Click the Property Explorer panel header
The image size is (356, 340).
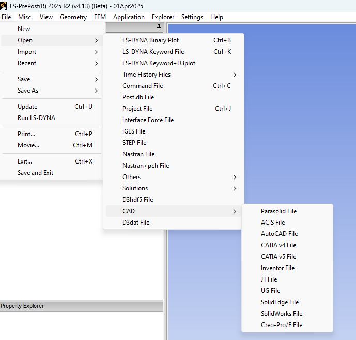(x=81, y=306)
